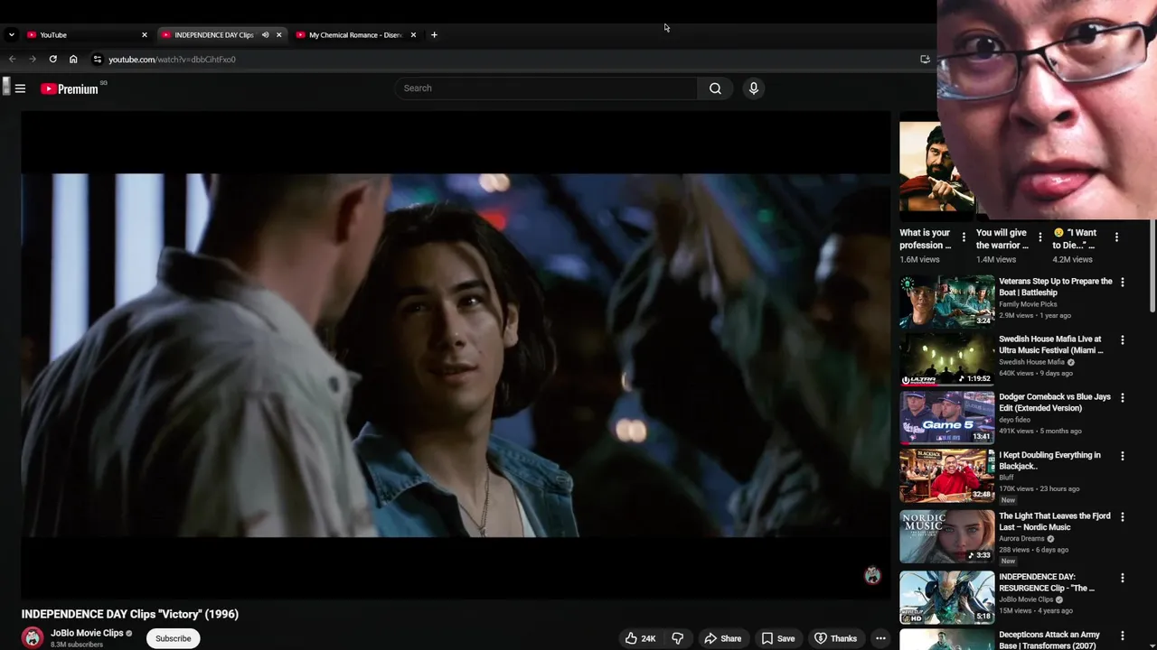Click the browser home icon
1157x650 pixels.
click(x=73, y=60)
